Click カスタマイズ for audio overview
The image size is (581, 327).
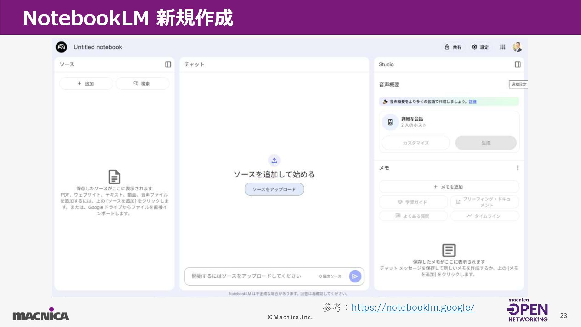[x=416, y=143]
